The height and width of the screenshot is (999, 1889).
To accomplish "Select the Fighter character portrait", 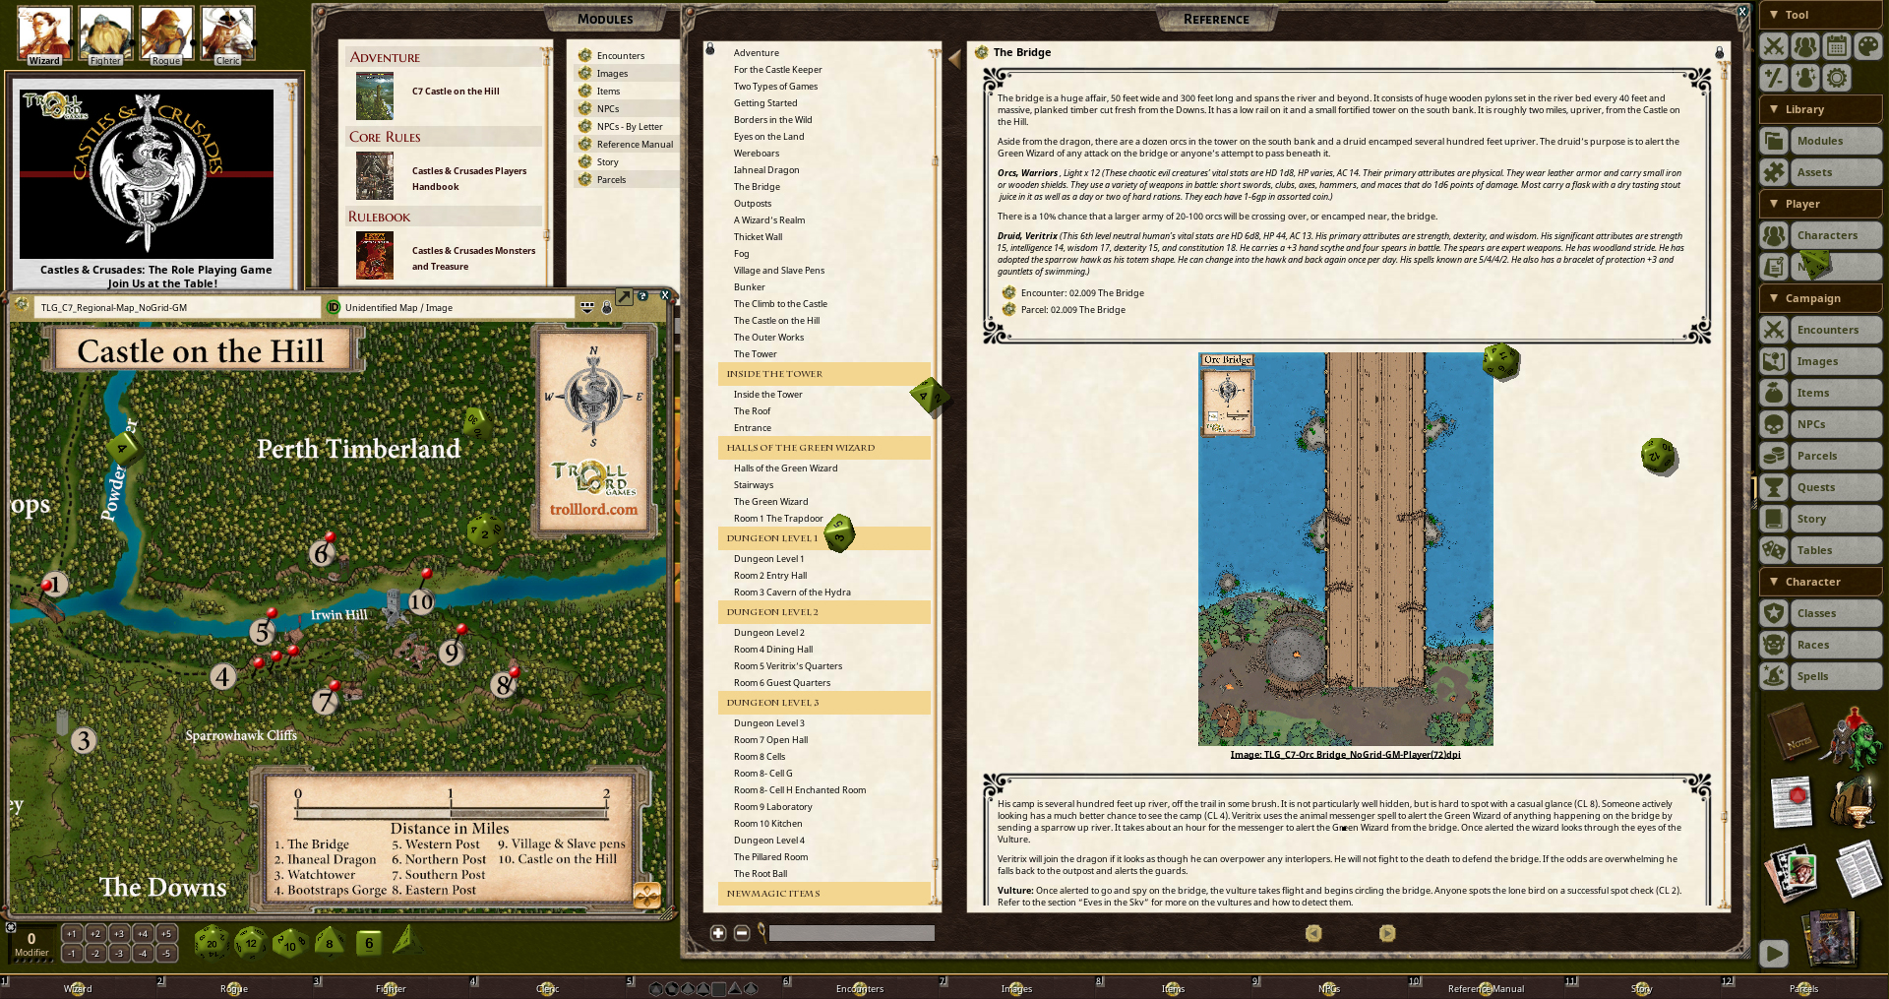I will (x=105, y=35).
